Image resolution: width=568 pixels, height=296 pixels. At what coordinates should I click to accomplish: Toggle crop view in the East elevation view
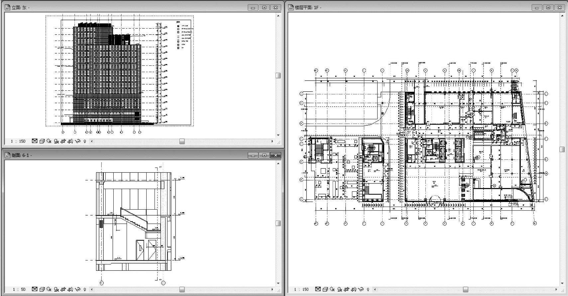click(63, 141)
